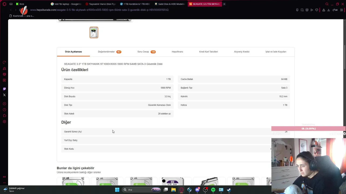Open the Opera GX main menu logo

[x=4, y=4]
